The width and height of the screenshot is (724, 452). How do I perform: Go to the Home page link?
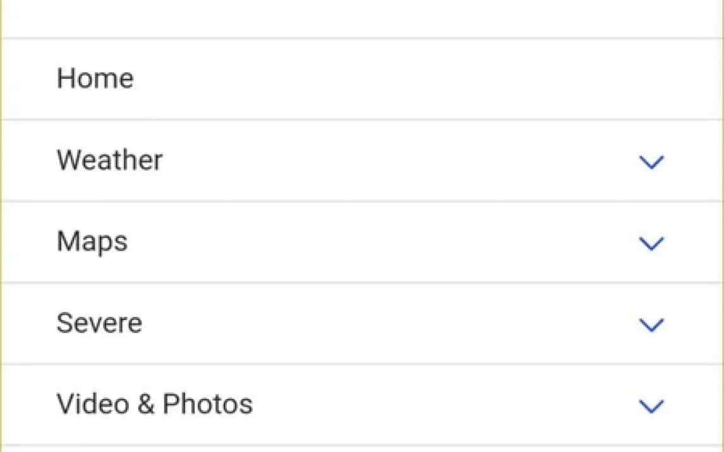tap(95, 79)
